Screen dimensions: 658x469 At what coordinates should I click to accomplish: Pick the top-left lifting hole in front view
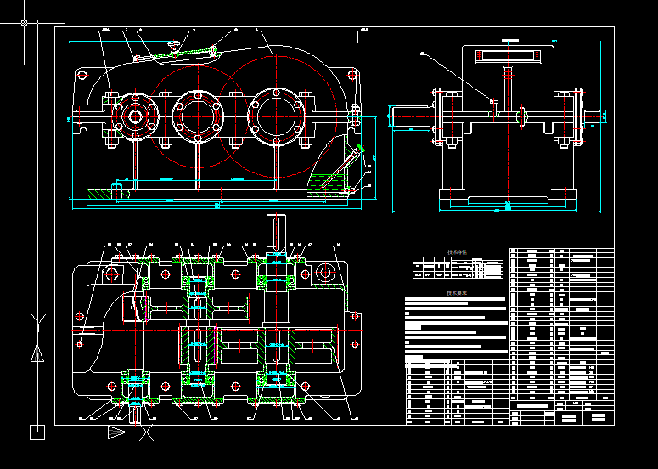82,76
